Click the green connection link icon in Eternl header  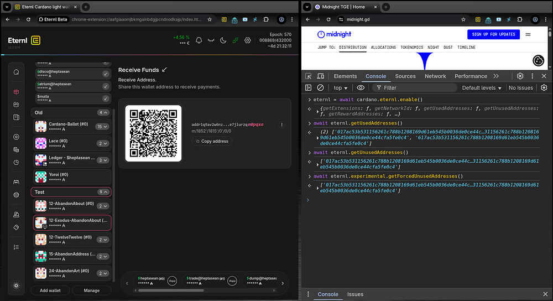[235, 40]
